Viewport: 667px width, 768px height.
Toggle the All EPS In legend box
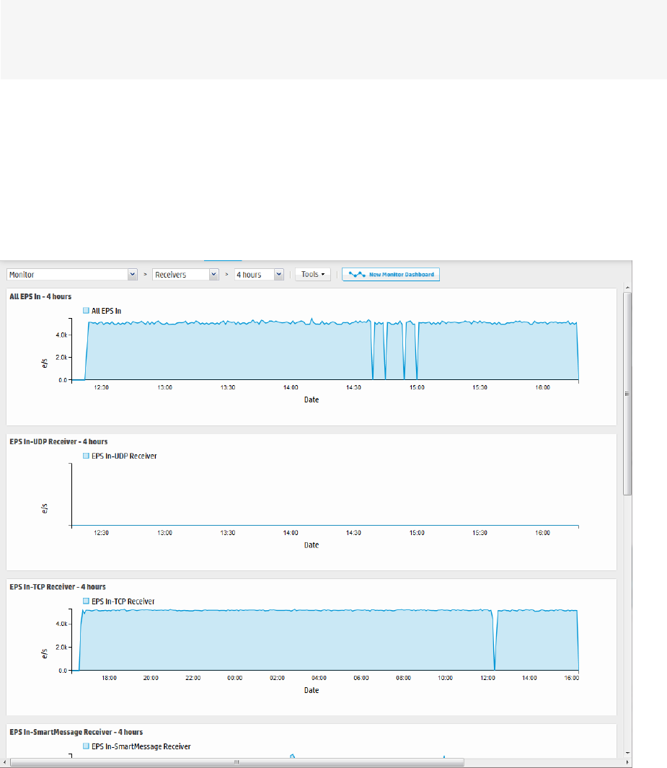(87, 311)
